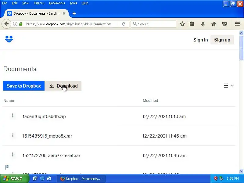
Task: Click the 11:46 am date for aero7x-reset.rar
Action: (164, 156)
